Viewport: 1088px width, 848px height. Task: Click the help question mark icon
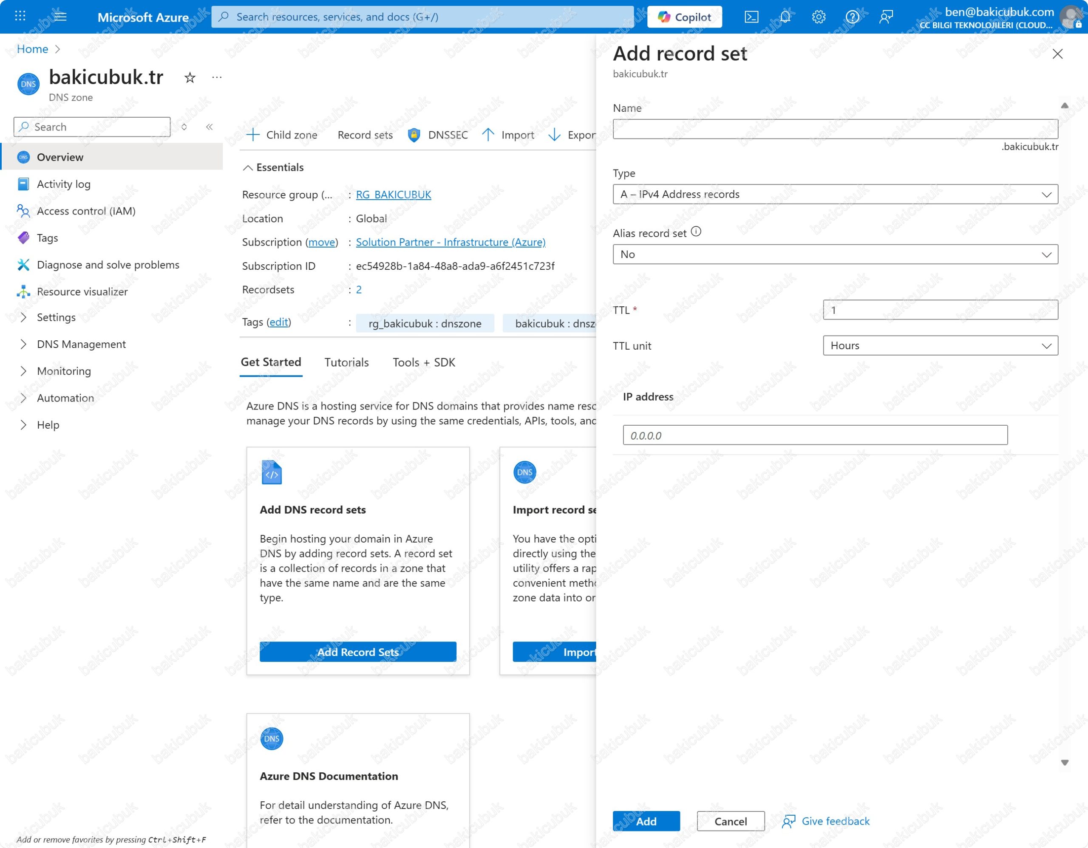(x=853, y=17)
